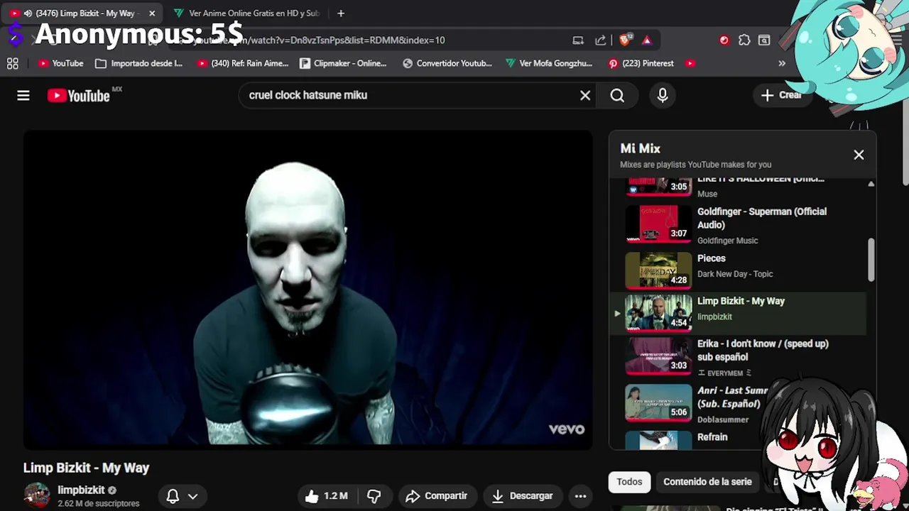Play Pieces by Dark New Day
909x511 pixels.
point(739,270)
